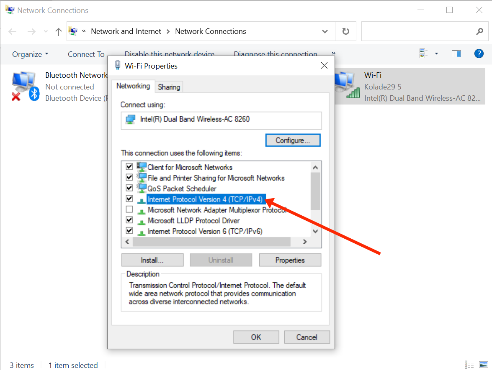This screenshot has width=492, height=370.
Task: Open help question mark icon
Action: 479,54
